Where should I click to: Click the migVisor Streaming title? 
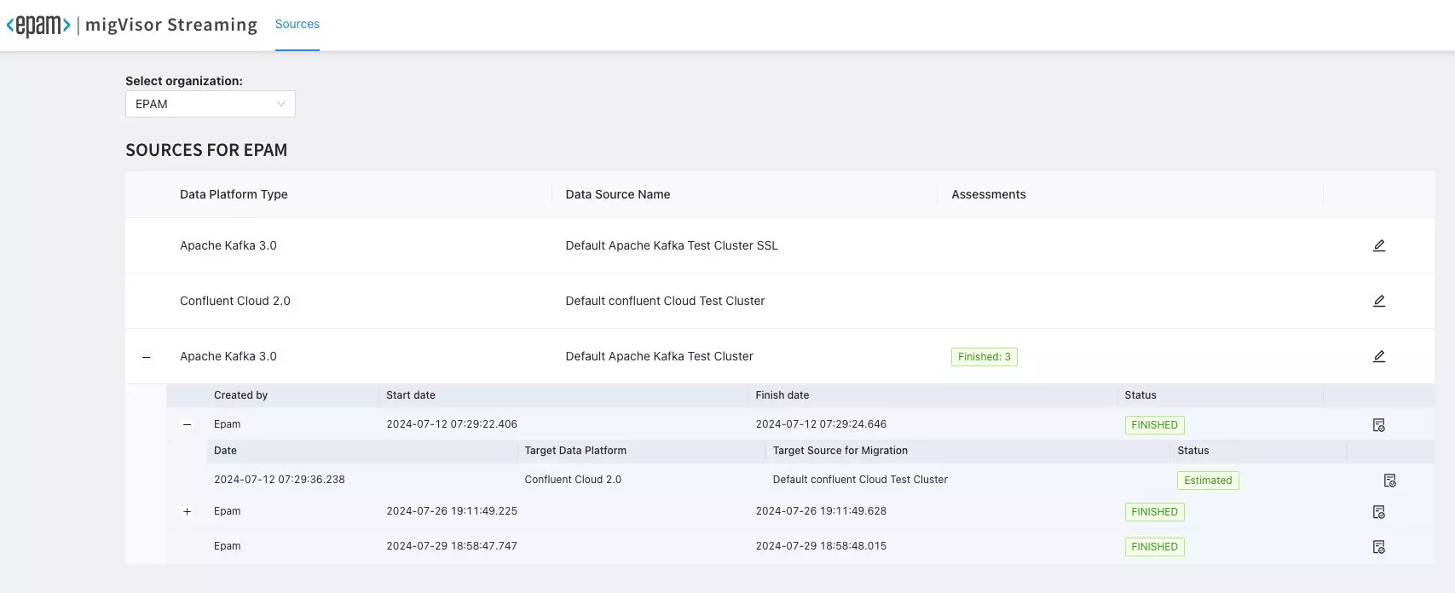tap(171, 25)
